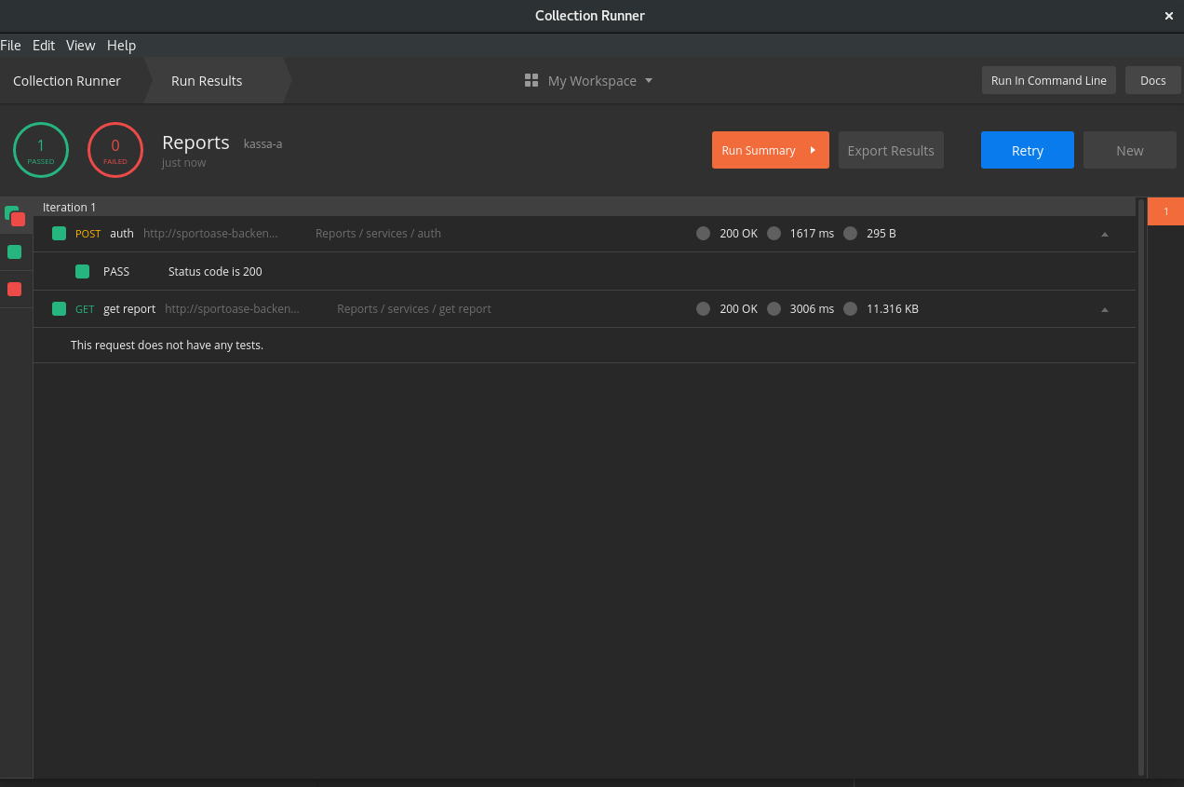Click the results vertical scrollbar
This screenshot has height=787, width=1184.
1141,486
